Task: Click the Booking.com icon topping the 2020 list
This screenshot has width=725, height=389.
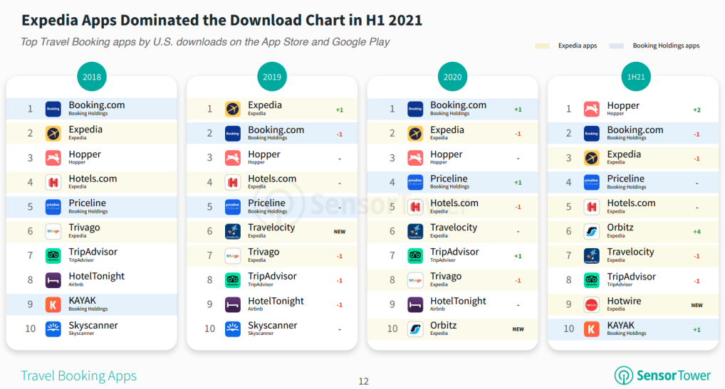Action: [415, 109]
